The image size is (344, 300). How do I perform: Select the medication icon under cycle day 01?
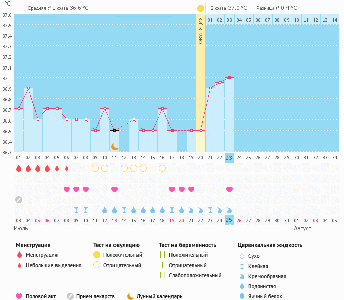(19, 199)
